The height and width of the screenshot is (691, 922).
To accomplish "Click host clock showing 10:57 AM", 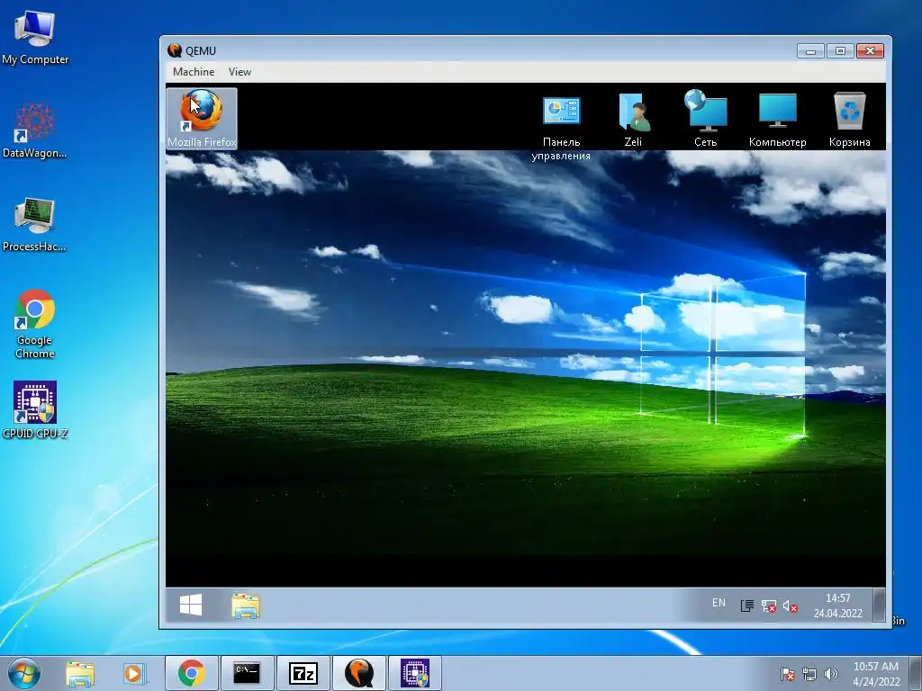I will tap(876, 674).
